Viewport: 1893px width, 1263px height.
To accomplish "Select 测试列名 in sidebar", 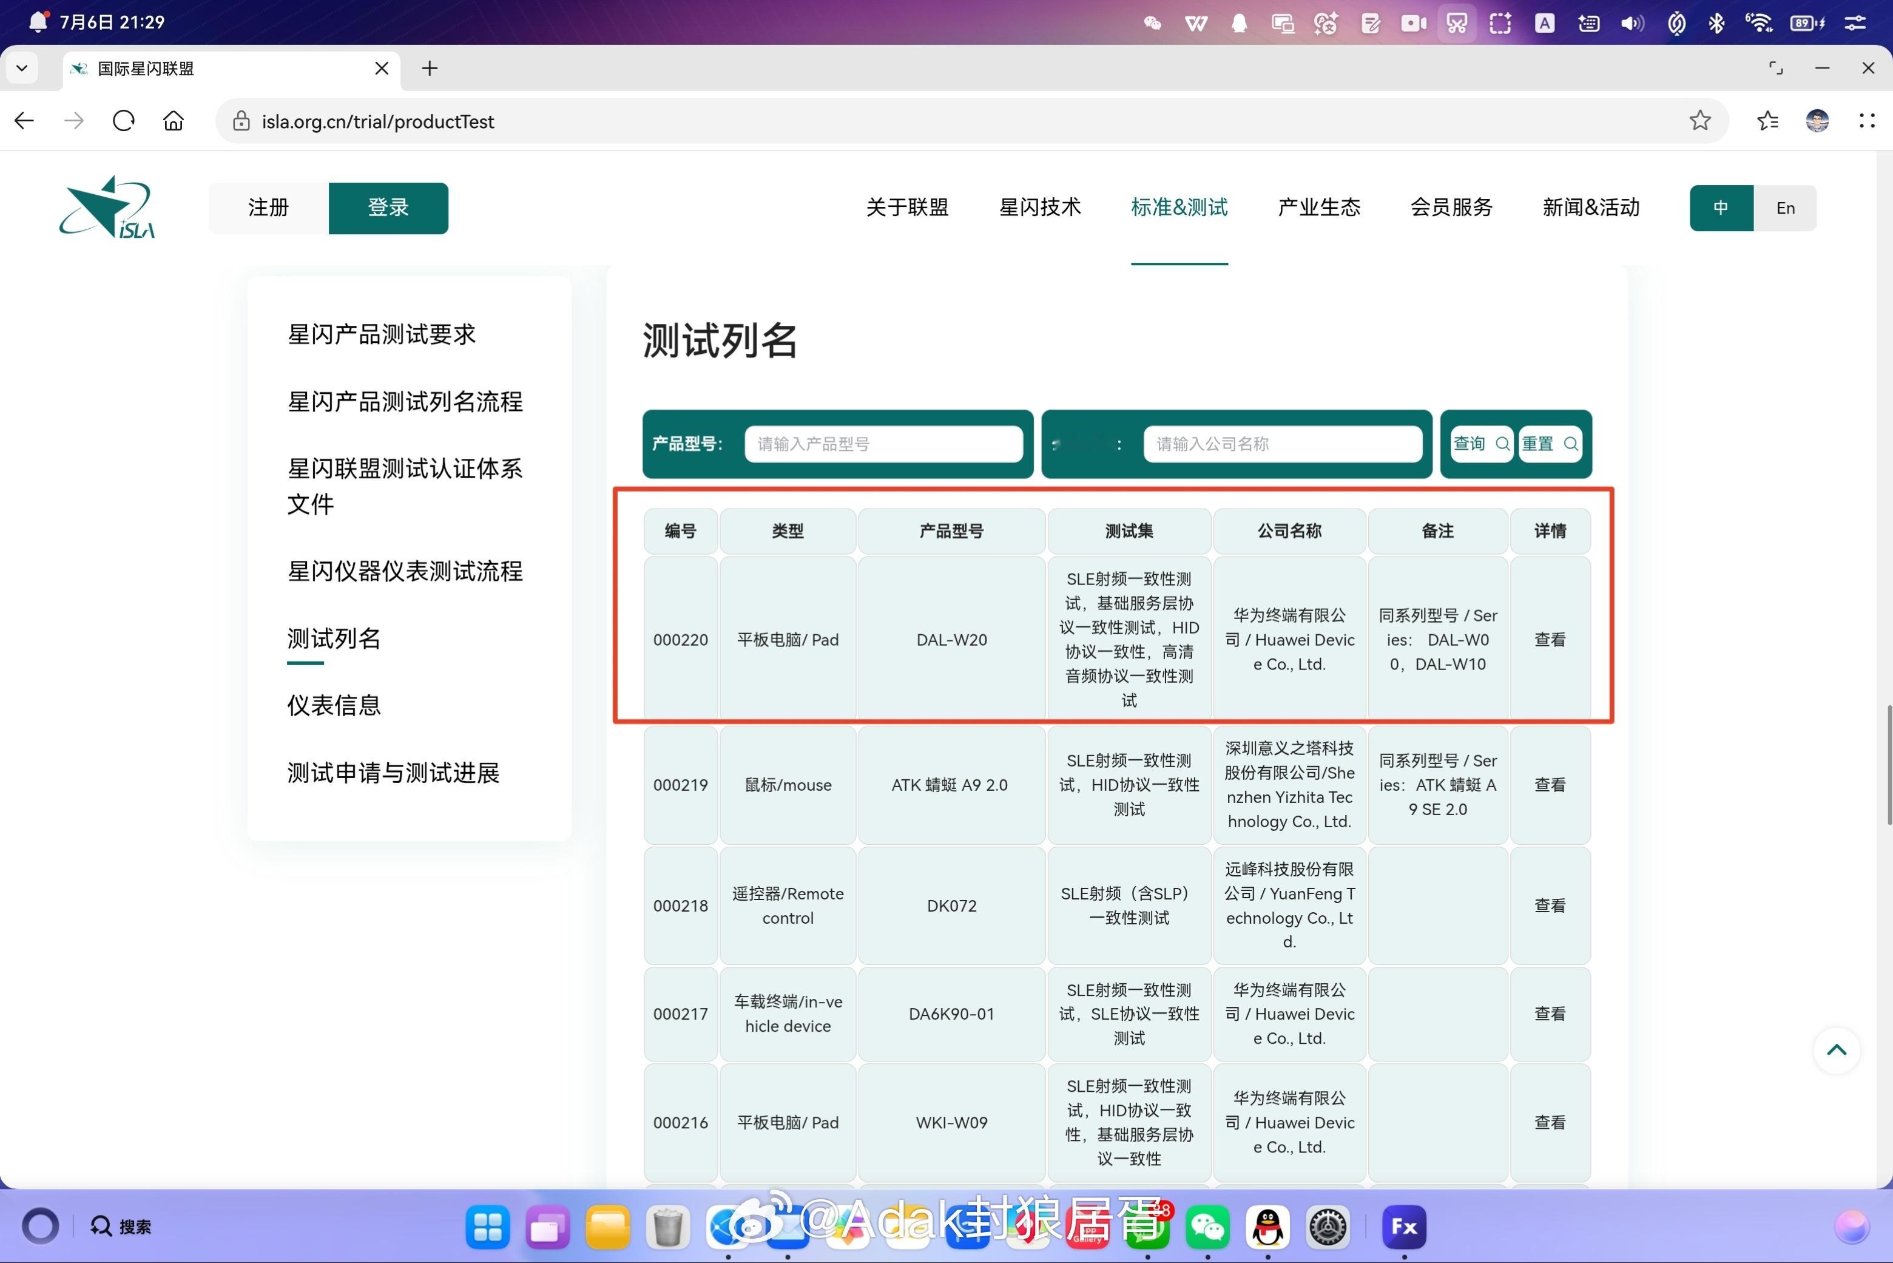I will coord(334,638).
